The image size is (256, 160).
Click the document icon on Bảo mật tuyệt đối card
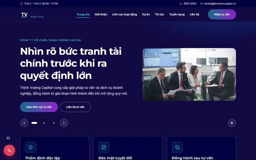tap(104, 147)
